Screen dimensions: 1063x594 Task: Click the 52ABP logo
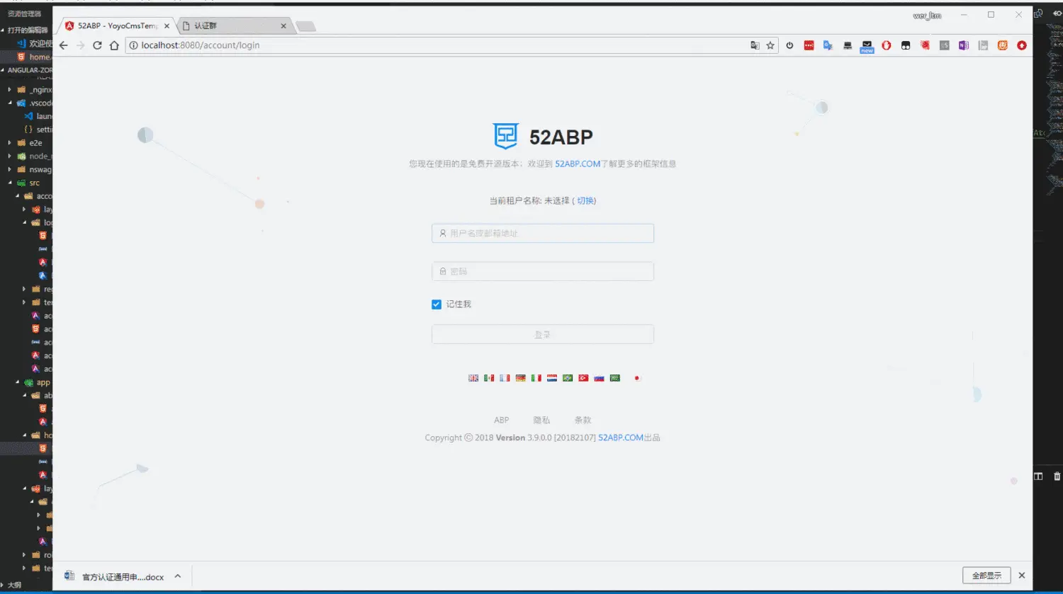click(x=543, y=137)
